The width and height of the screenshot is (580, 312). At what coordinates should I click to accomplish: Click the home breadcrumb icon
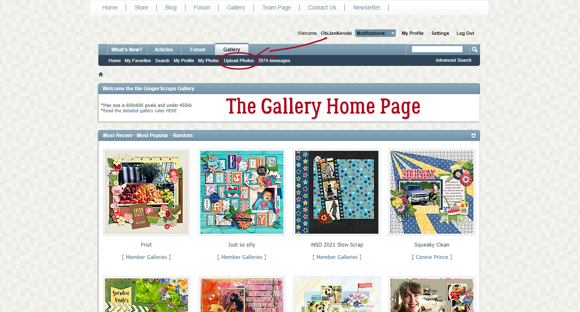tap(101, 75)
